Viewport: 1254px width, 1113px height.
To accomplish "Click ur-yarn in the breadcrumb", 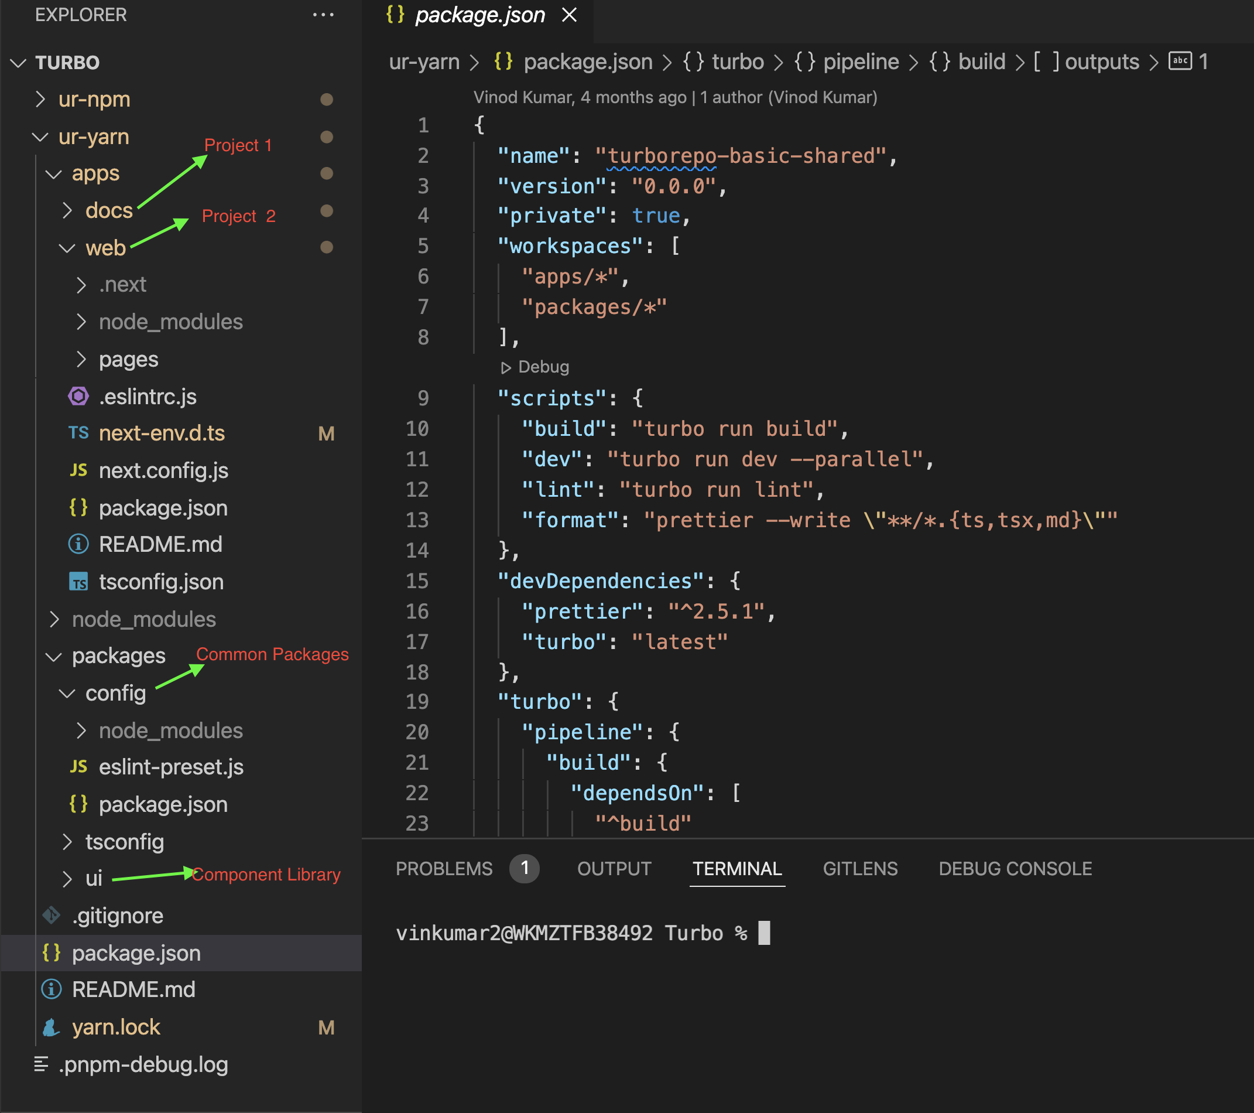I will [424, 62].
